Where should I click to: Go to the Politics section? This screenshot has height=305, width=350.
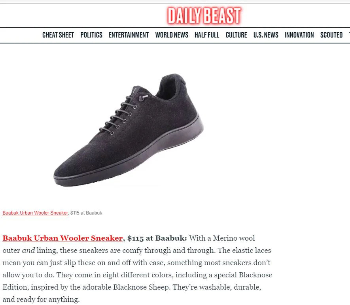click(x=91, y=35)
